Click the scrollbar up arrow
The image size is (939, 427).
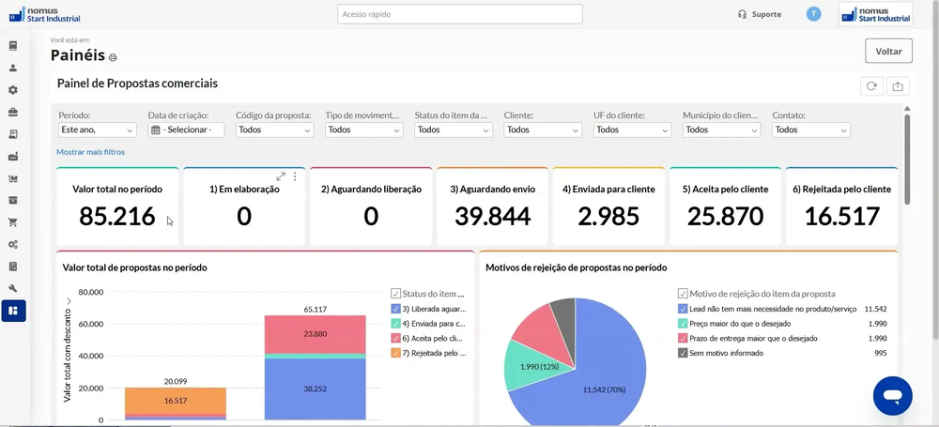[907, 109]
